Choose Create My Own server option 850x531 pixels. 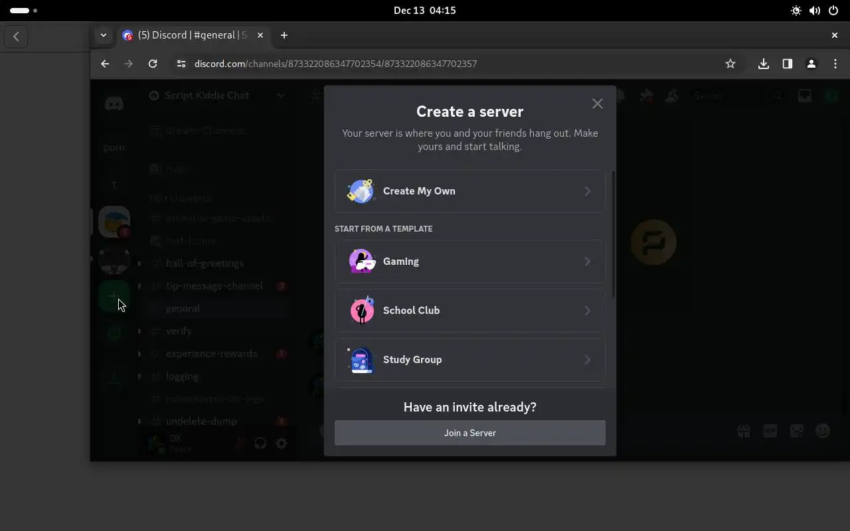point(469,191)
